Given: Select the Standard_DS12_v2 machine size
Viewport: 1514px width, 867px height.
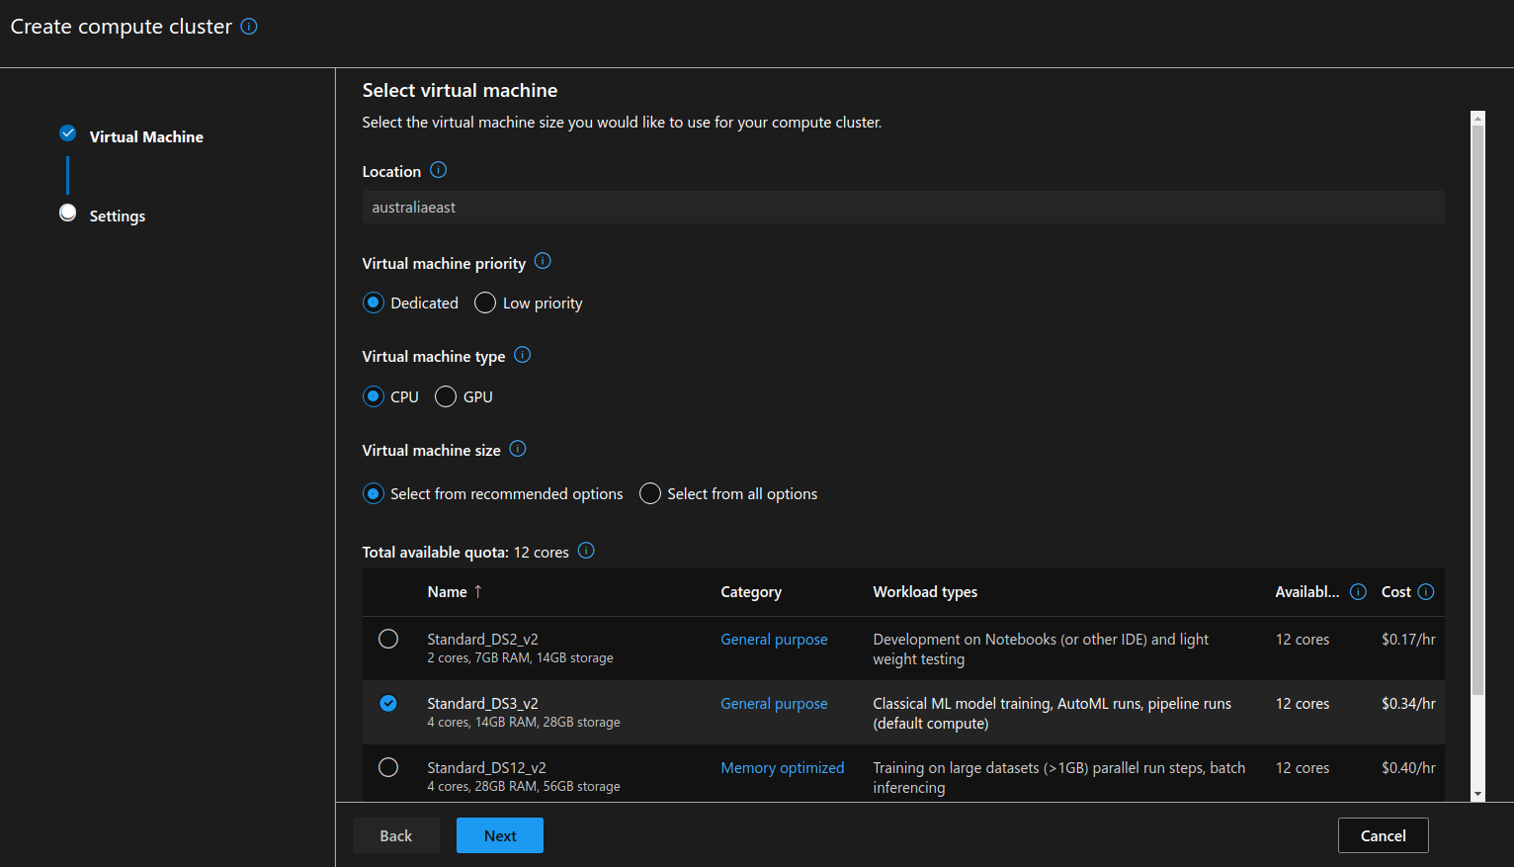Looking at the screenshot, I should [x=388, y=766].
